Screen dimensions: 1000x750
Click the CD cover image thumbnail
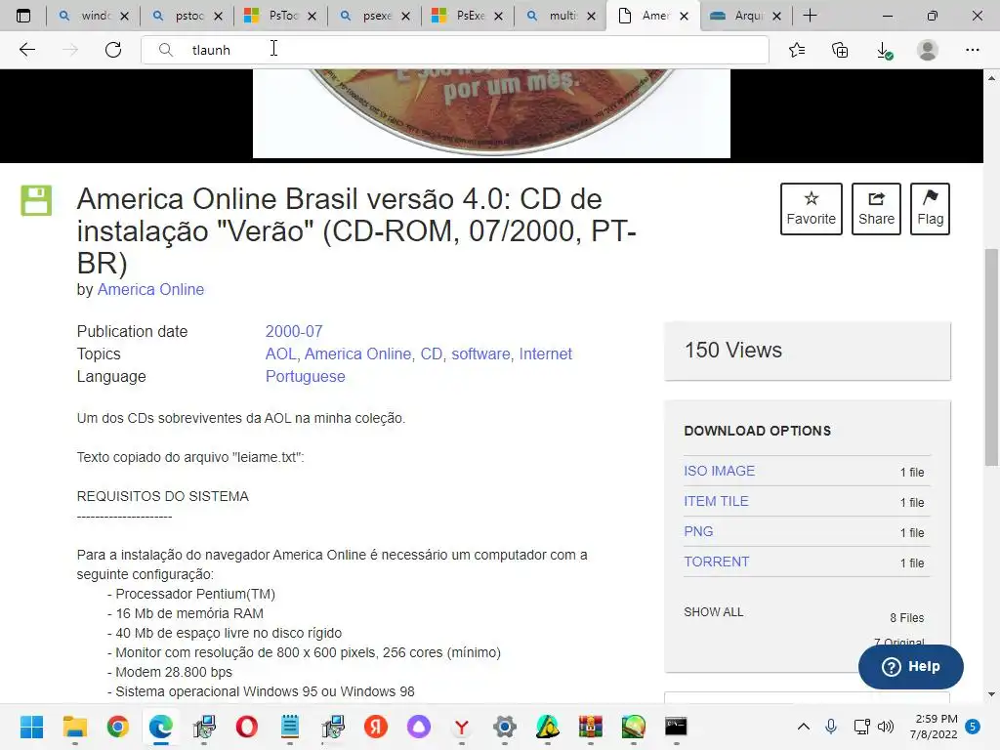tap(491, 113)
